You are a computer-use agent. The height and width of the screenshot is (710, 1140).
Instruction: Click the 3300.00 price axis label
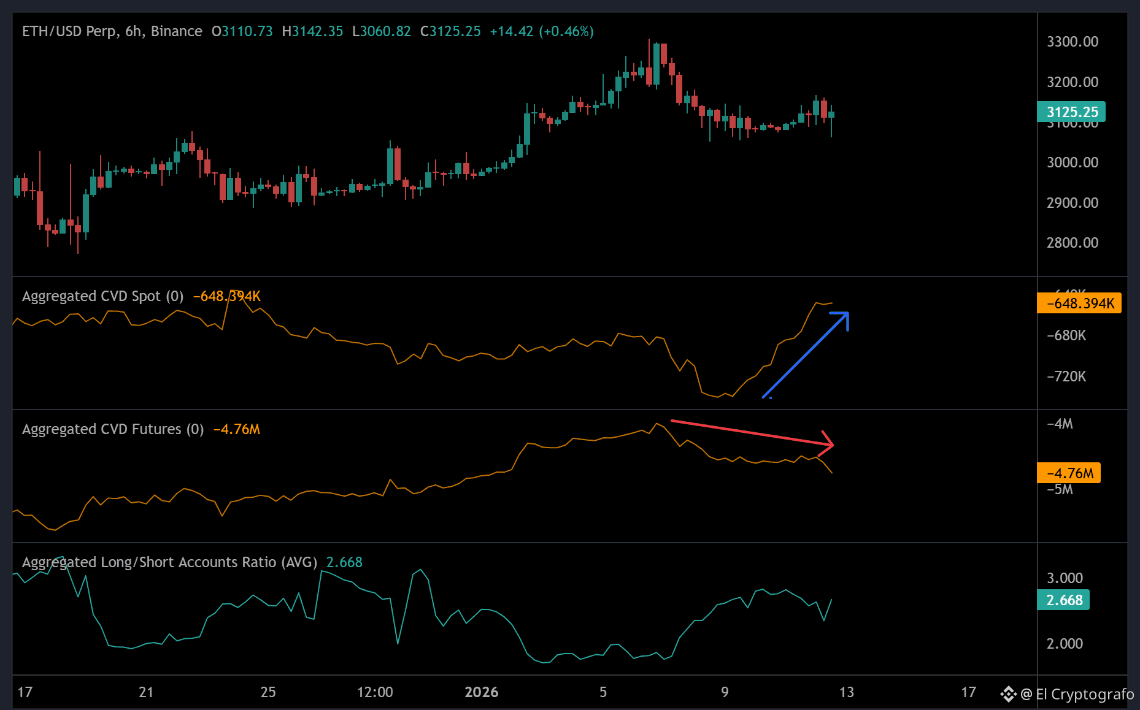click(1072, 42)
